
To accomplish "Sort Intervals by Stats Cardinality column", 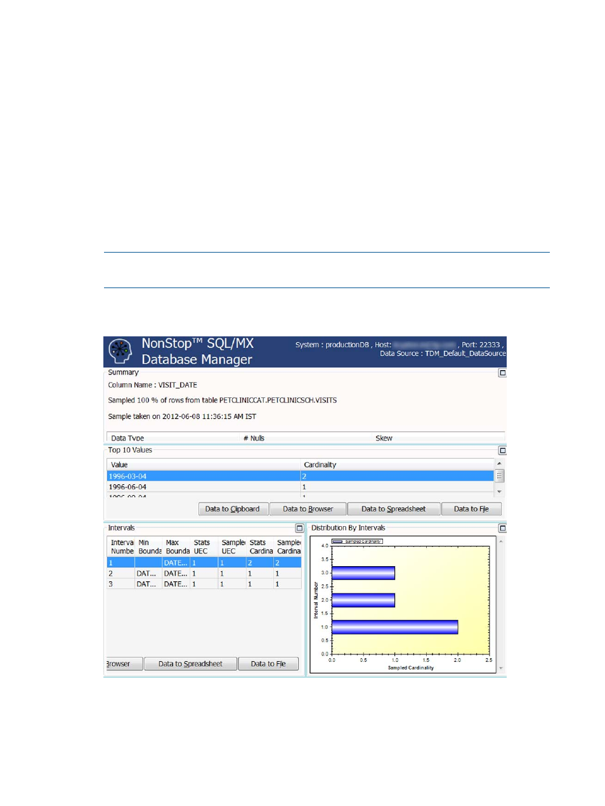I will pyautogui.click(x=260, y=547).
